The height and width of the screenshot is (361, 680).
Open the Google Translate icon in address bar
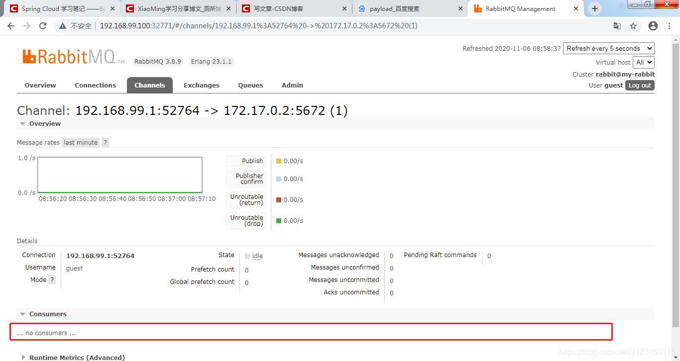[617, 26]
